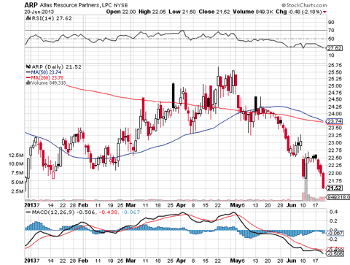
Task: Click the candlestick icon before ARP (Daily)
Action: [x=28, y=66]
